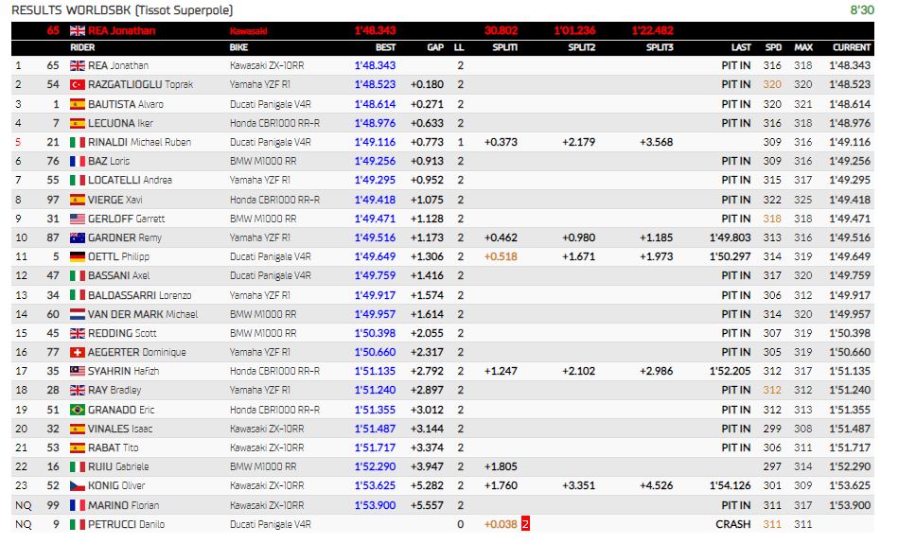Click the gap +5.557 in MARINO row

(427, 505)
